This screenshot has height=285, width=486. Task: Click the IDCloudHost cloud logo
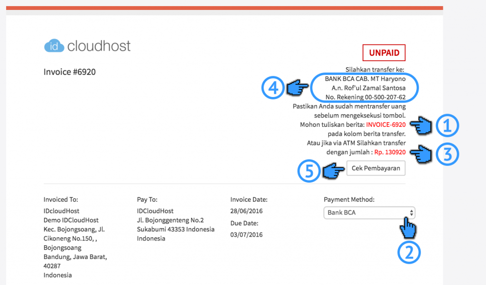pyautogui.click(x=55, y=46)
